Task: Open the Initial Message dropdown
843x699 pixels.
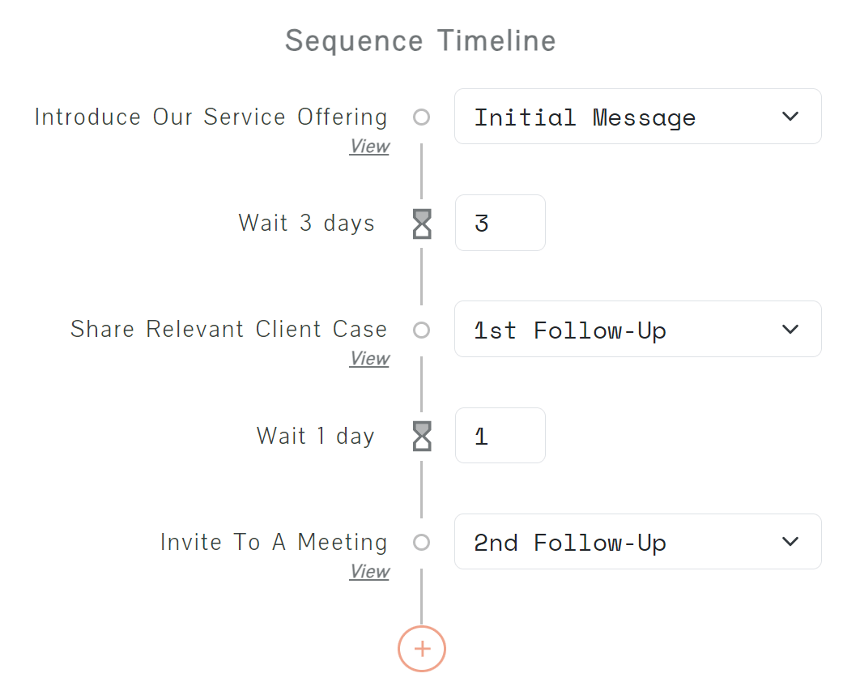Action: [x=637, y=117]
